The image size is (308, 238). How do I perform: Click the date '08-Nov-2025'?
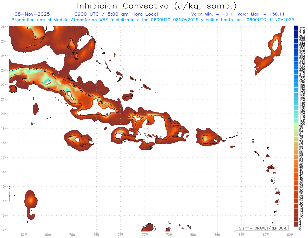point(32,14)
